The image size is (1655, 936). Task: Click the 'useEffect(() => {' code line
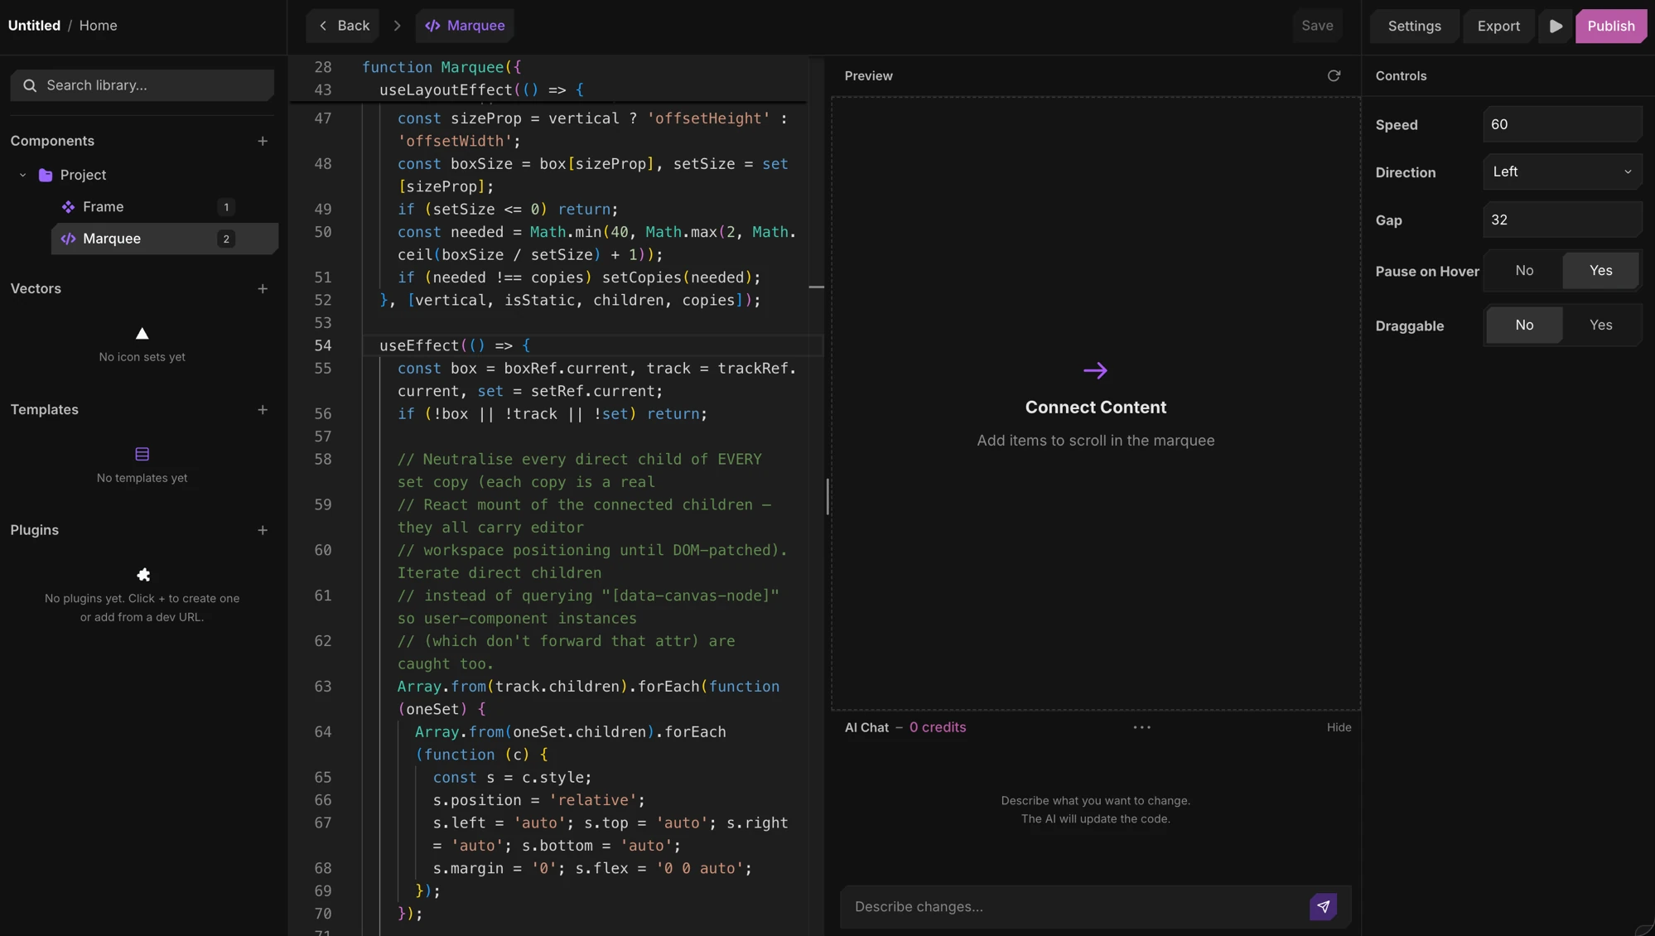(454, 345)
